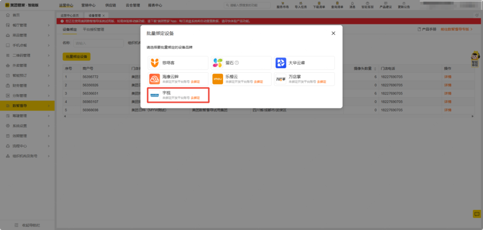Open 下载清单 in top bar
Image resolution: width=483 pixels, height=230 pixels.
pos(319,4)
